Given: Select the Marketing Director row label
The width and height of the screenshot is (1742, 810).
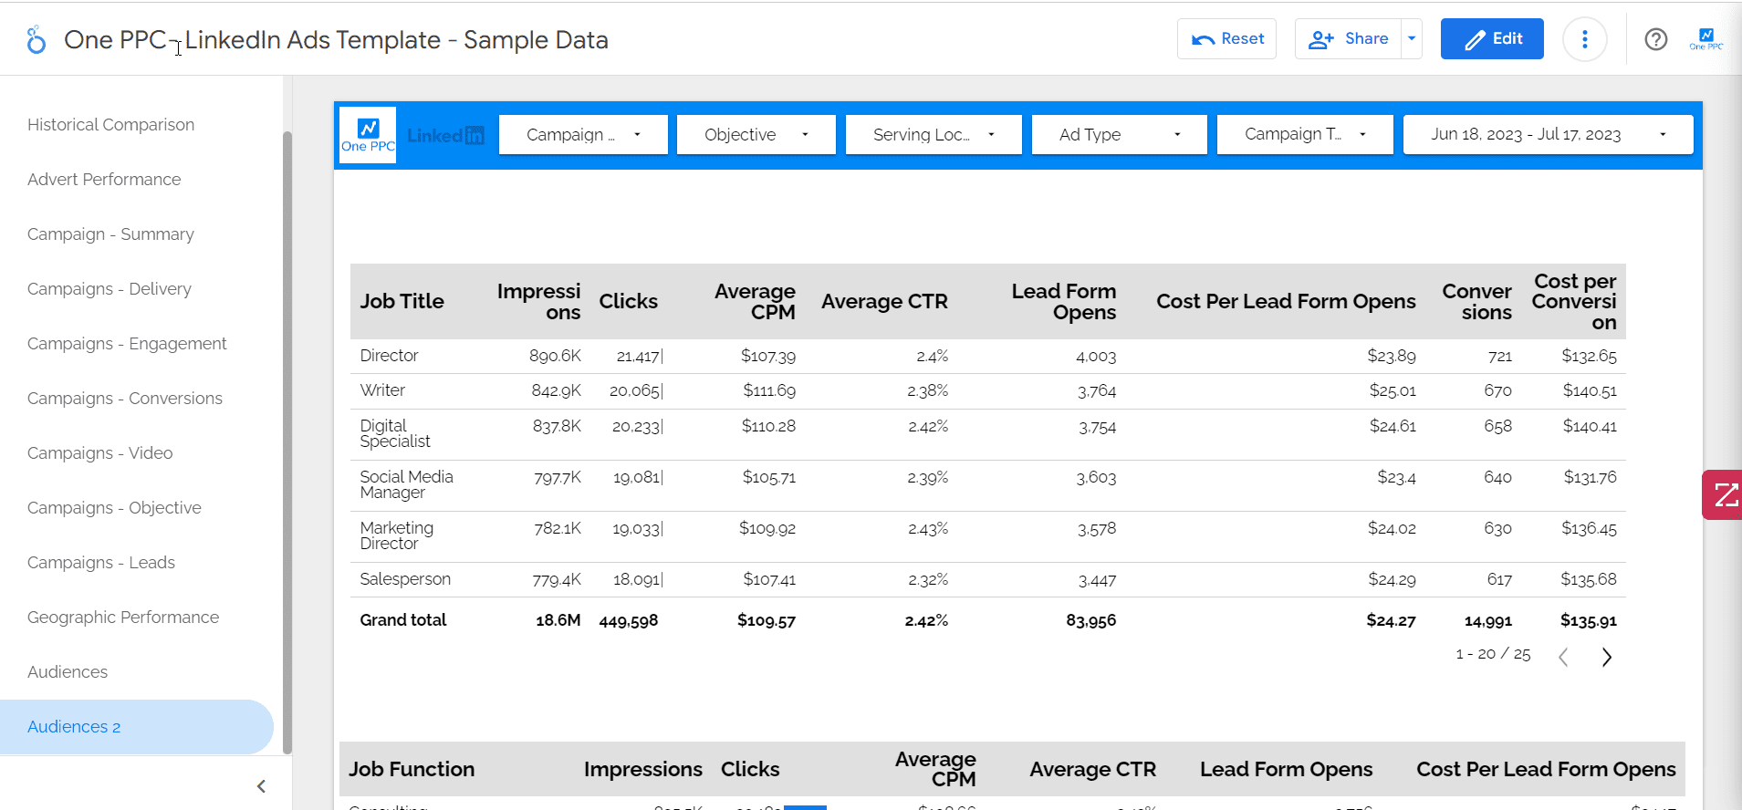Looking at the screenshot, I should tap(396, 536).
